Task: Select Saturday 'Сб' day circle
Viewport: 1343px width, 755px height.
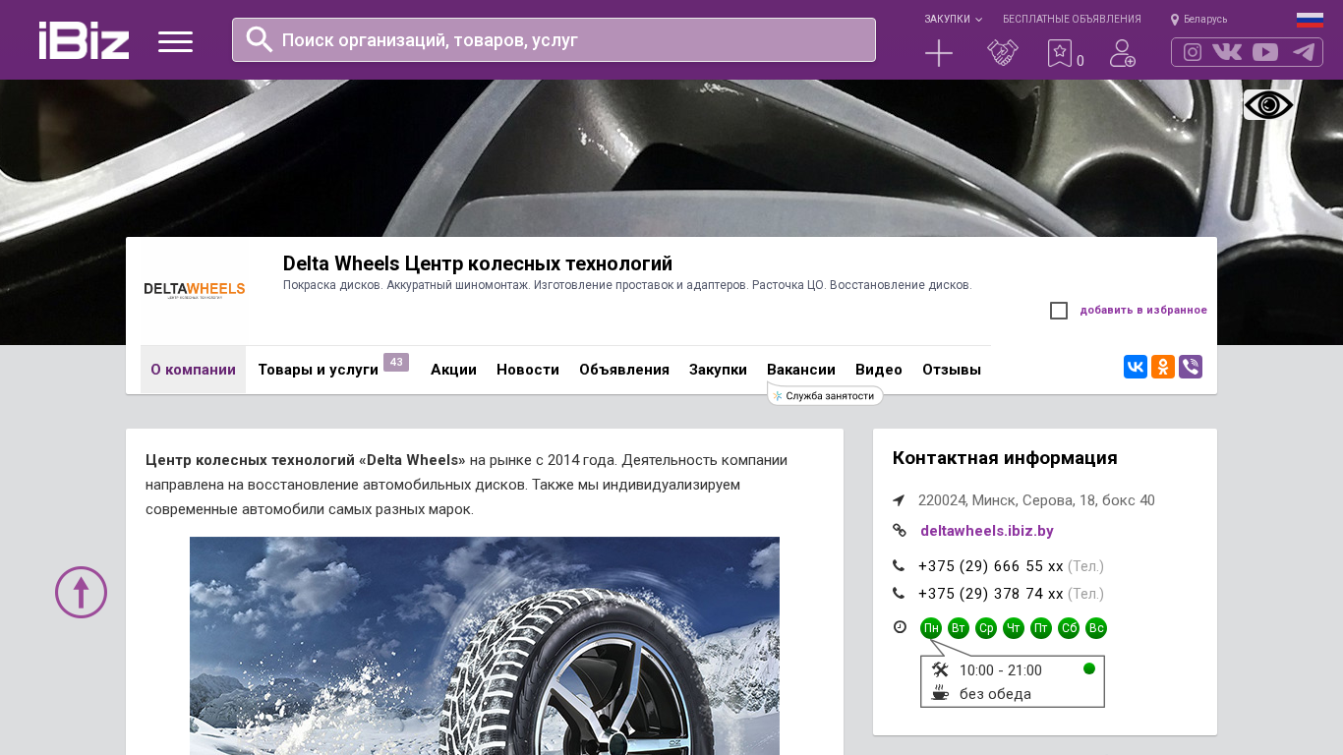Action: pos(1069,628)
